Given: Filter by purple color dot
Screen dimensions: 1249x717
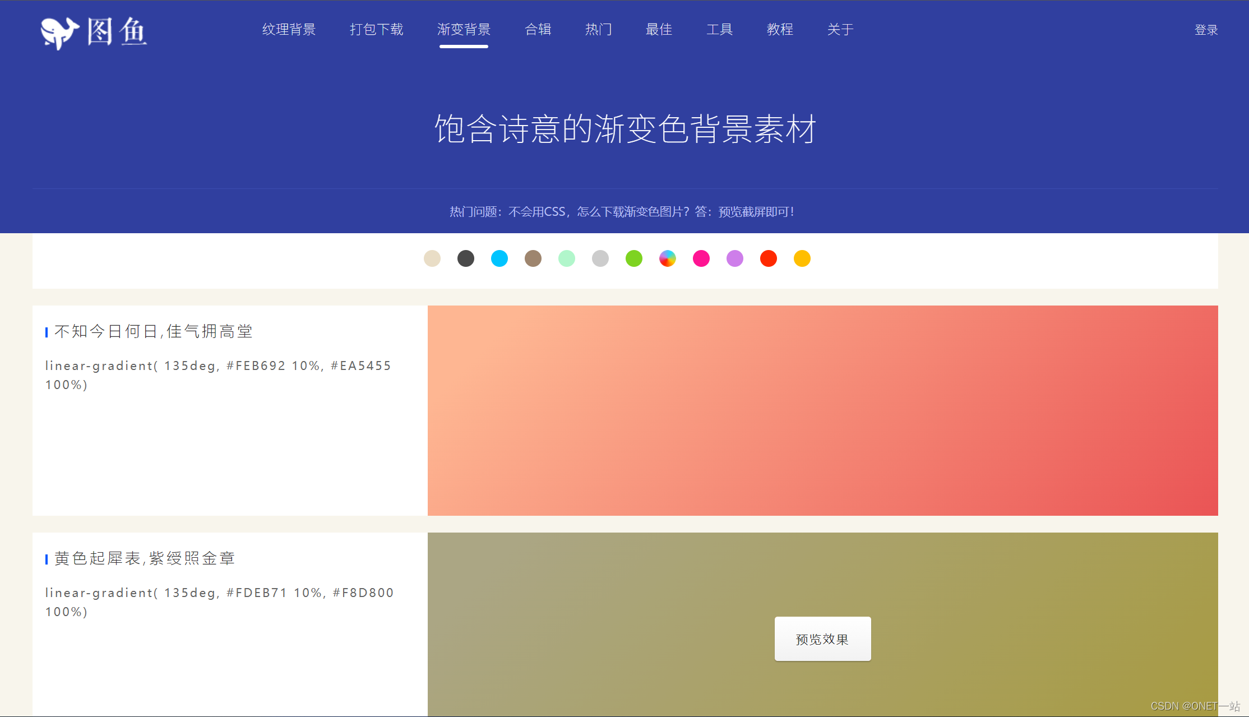Looking at the screenshot, I should [x=735, y=258].
